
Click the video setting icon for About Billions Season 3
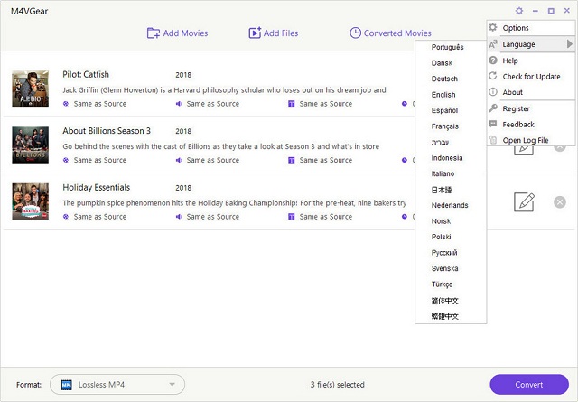66,160
